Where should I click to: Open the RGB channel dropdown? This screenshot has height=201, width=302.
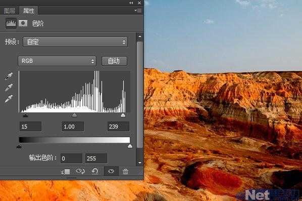pos(57,61)
